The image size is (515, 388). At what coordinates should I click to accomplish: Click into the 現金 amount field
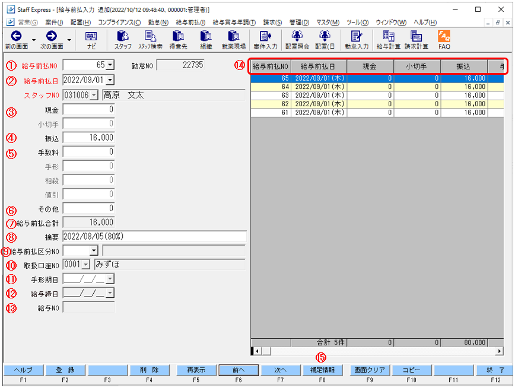(x=88, y=109)
